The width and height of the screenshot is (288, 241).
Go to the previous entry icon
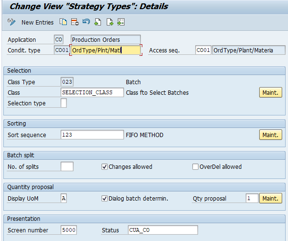98,22
